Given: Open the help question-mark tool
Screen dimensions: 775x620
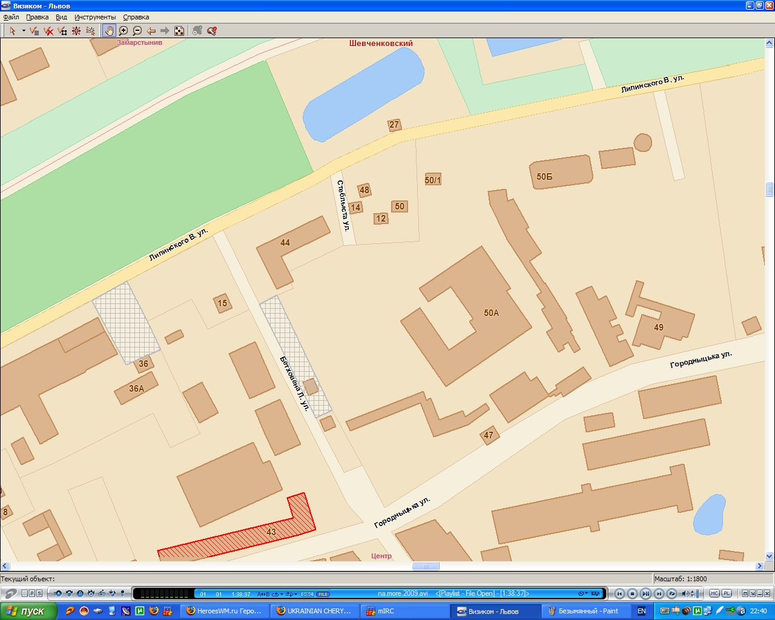Looking at the screenshot, I should [x=212, y=31].
